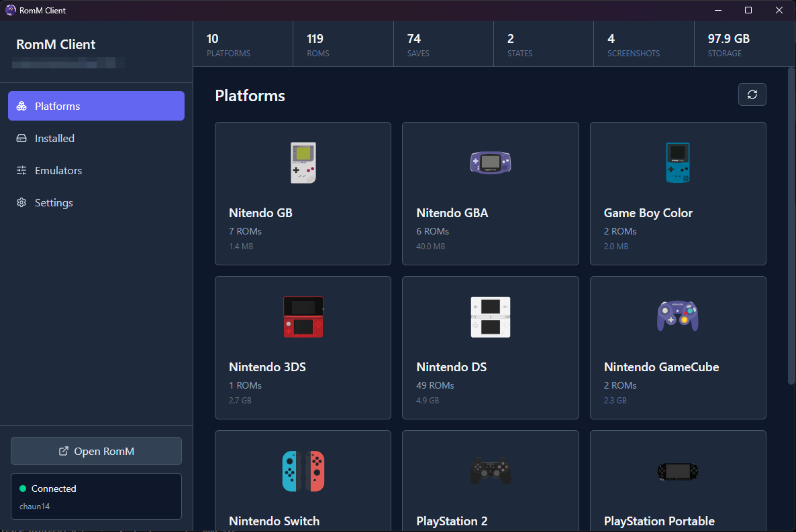Click the RomM Client sidebar heading
The image size is (796, 532).
click(x=56, y=44)
